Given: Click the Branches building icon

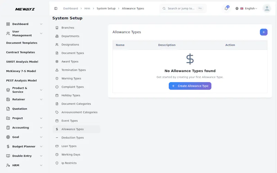Looking at the screenshot, I should pos(57,28).
